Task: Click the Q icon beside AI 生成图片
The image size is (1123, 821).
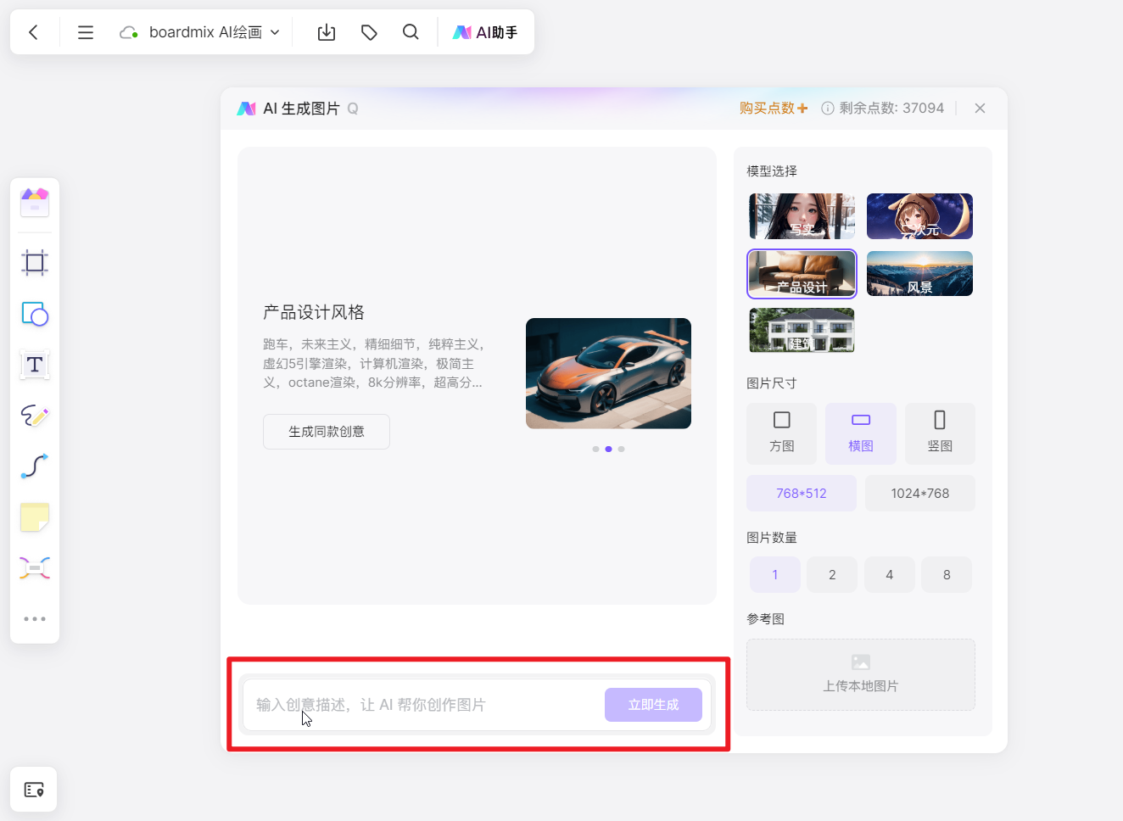Action: pos(353,109)
